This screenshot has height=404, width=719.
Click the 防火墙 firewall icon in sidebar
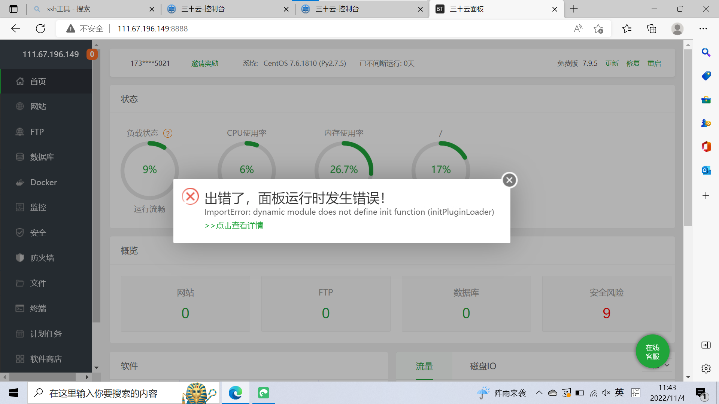click(x=20, y=258)
